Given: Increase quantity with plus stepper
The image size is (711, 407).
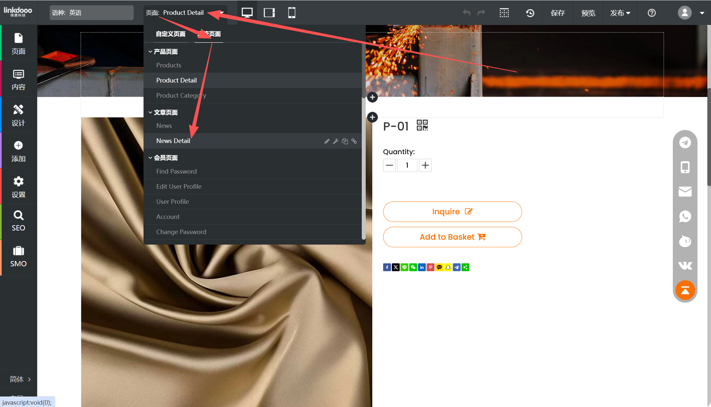Looking at the screenshot, I should coord(425,165).
